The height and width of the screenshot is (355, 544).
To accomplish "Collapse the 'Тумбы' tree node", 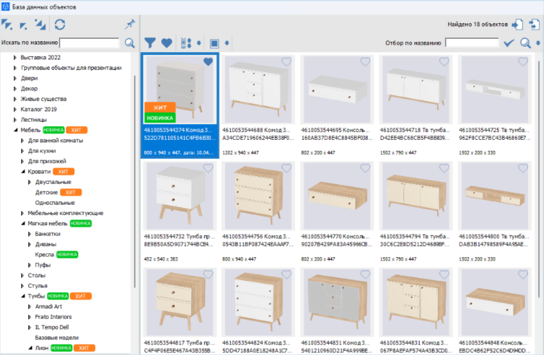I will coord(23,296).
